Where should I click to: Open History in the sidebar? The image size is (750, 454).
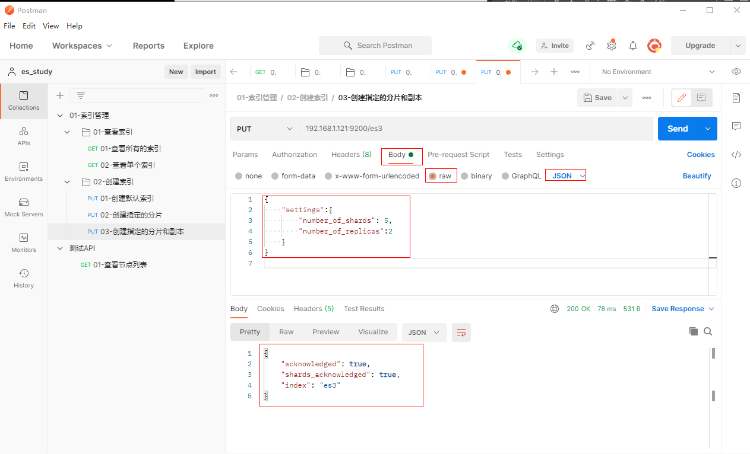coord(24,279)
